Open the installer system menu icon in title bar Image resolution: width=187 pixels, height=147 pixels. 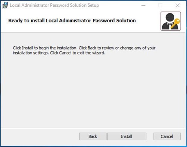[5, 5]
